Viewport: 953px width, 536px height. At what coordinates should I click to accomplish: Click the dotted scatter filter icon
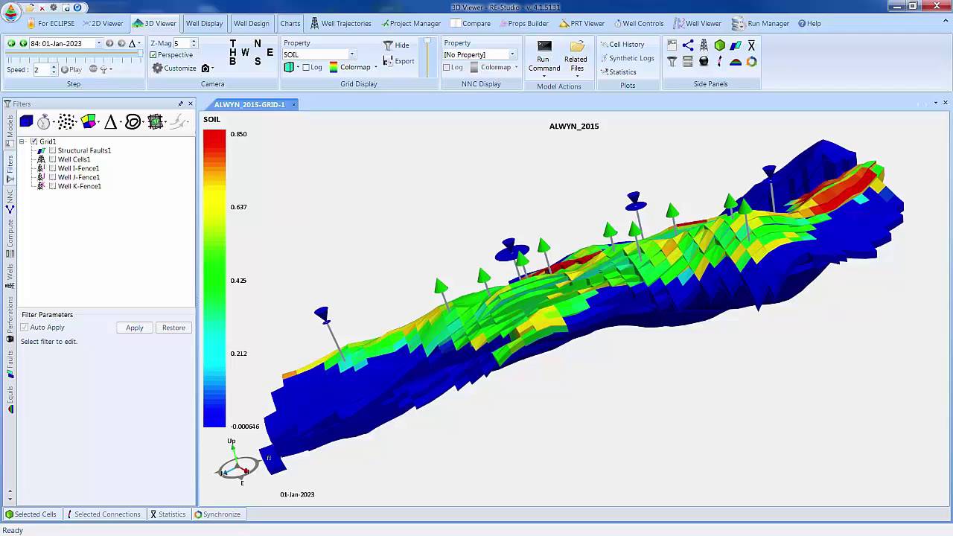(66, 121)
